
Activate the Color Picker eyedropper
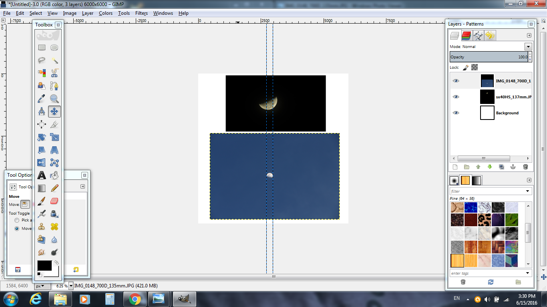pyautogui.click(x=42, y=99)
